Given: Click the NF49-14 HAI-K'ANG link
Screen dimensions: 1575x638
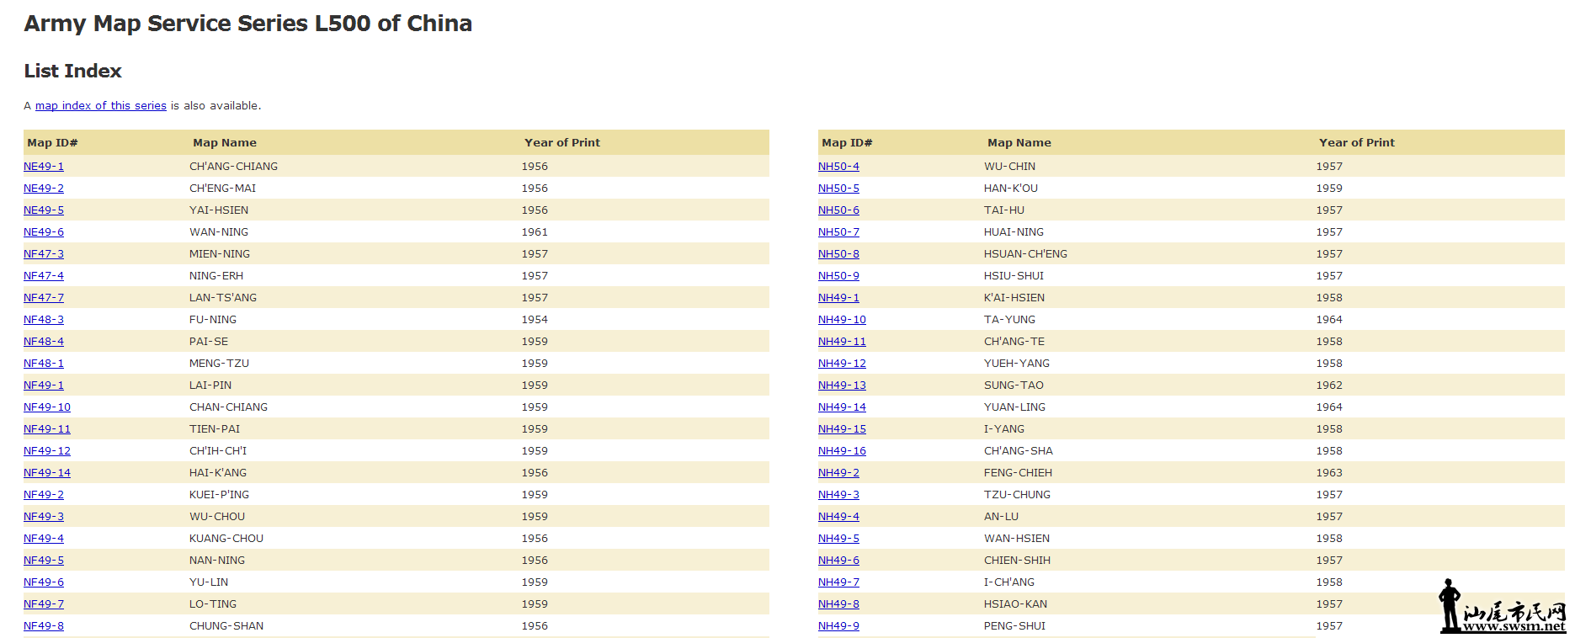Looking at the screenshot, I should tap(47, 473).
